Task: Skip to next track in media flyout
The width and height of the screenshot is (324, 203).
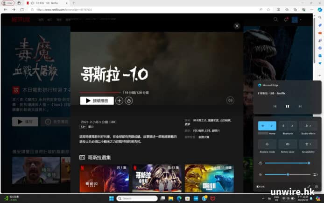Action: (x=300, y=106)
